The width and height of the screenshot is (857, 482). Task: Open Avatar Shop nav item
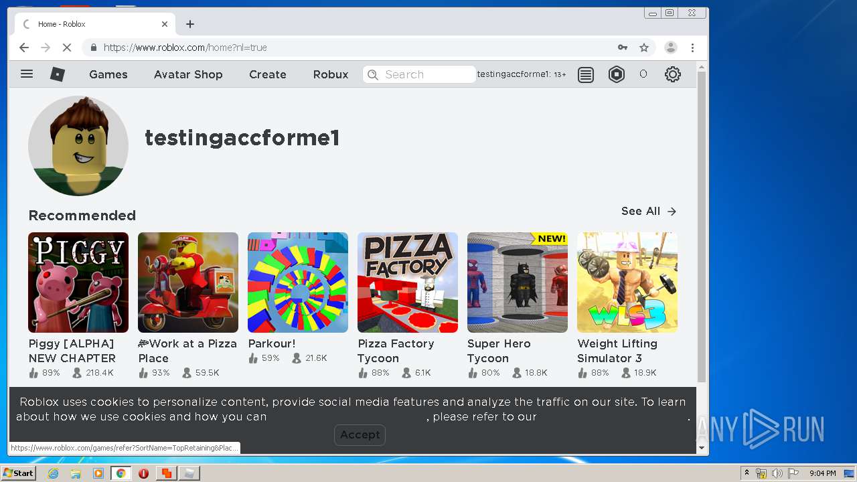coord(188,74)
